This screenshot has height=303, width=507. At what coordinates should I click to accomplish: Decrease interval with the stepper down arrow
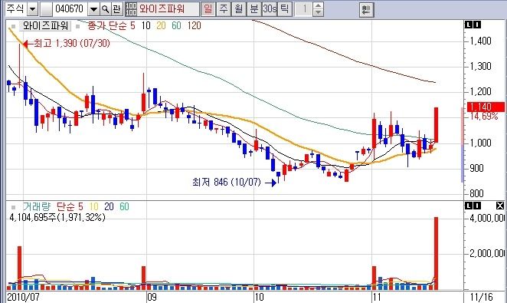point(319,12)
